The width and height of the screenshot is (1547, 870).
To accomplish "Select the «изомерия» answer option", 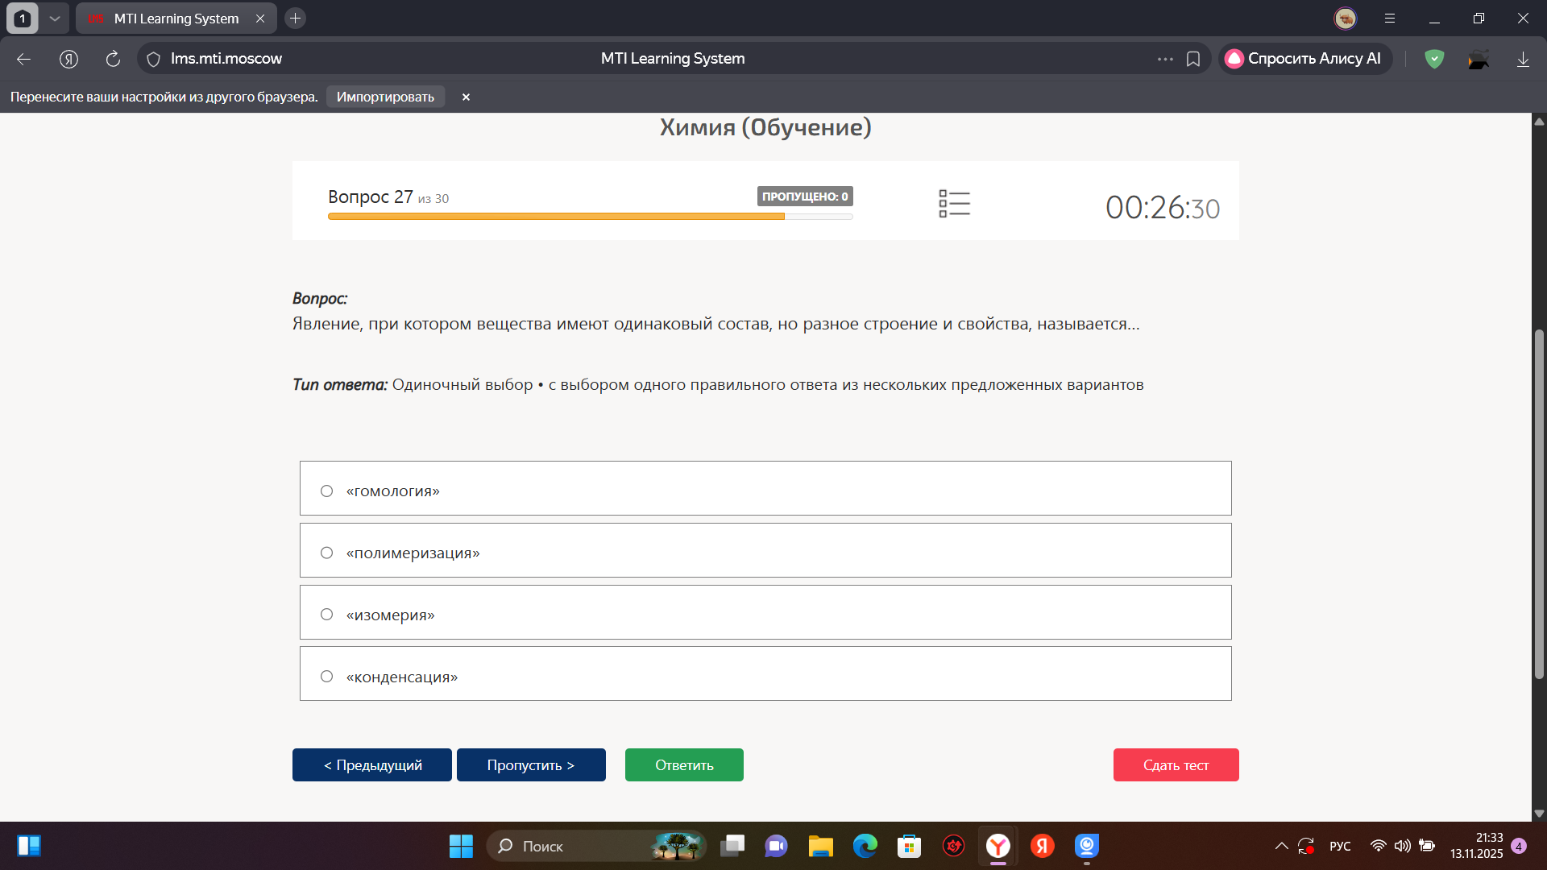I will (x=765, y=612).
